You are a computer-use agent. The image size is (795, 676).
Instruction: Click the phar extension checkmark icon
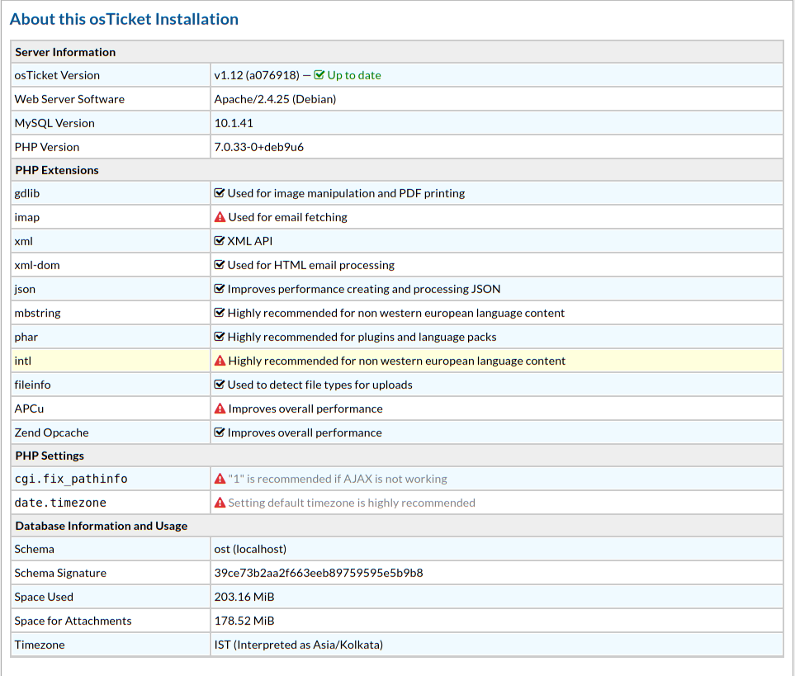[220, 337]
